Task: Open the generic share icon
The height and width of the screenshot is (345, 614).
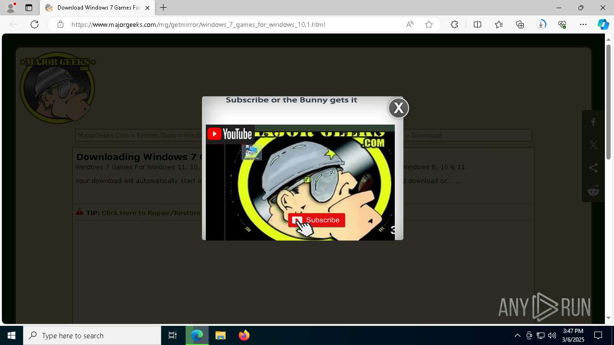Action: click(x=593, y=168)
